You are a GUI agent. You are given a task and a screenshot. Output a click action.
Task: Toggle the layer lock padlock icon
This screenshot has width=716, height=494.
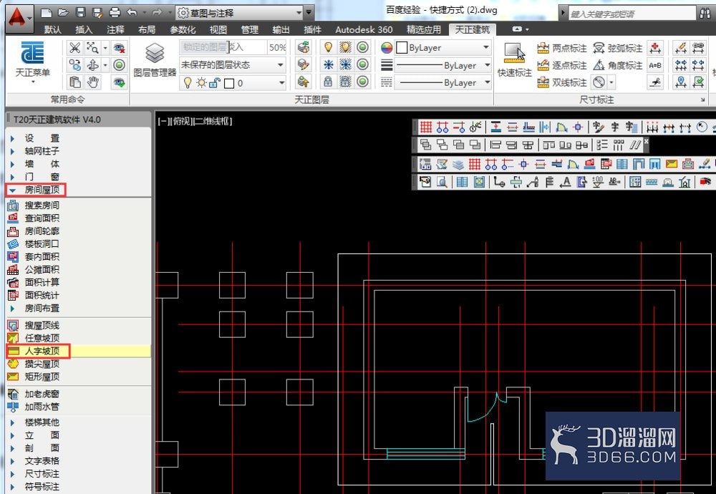pyautogui.click(x=215, y=82)
